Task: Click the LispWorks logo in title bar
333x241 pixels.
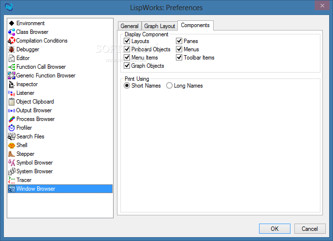Action: 9,7
